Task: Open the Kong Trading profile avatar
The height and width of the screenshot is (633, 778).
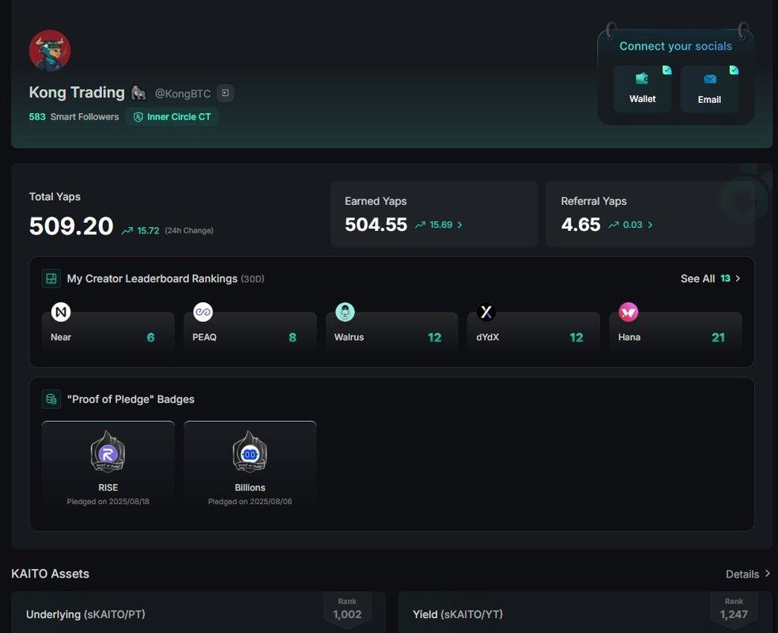Action: pos(50,51)
